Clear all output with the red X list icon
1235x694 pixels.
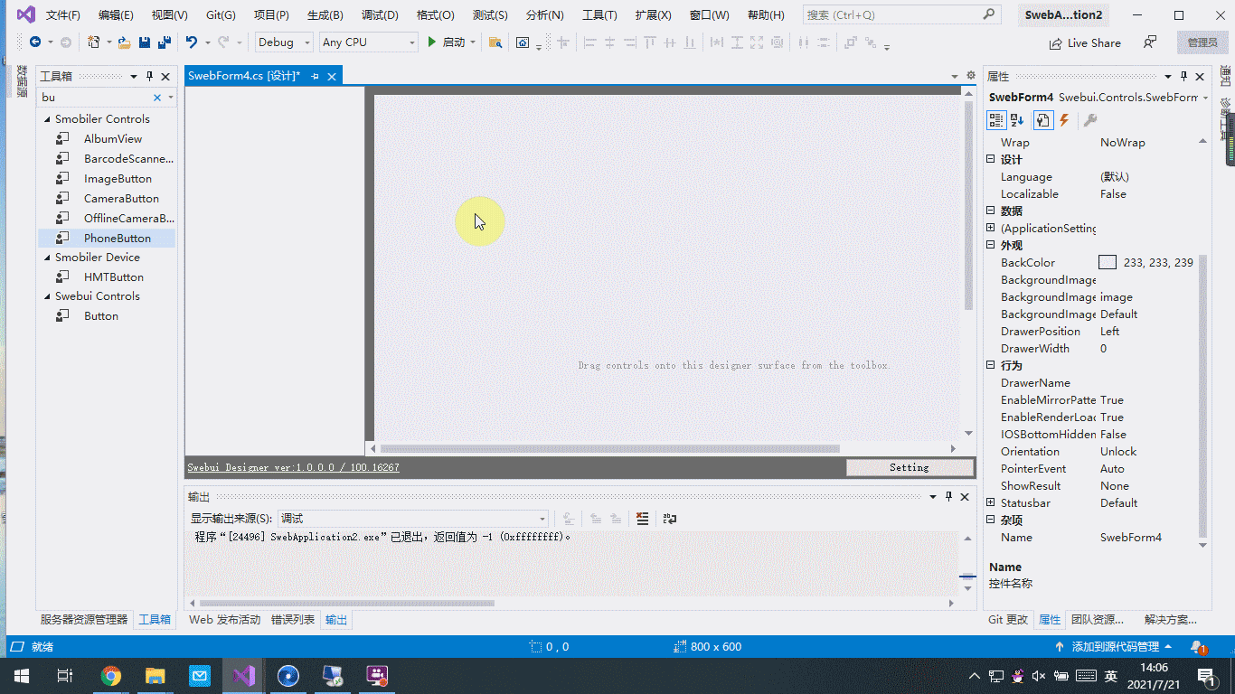(x=642, y=519)
